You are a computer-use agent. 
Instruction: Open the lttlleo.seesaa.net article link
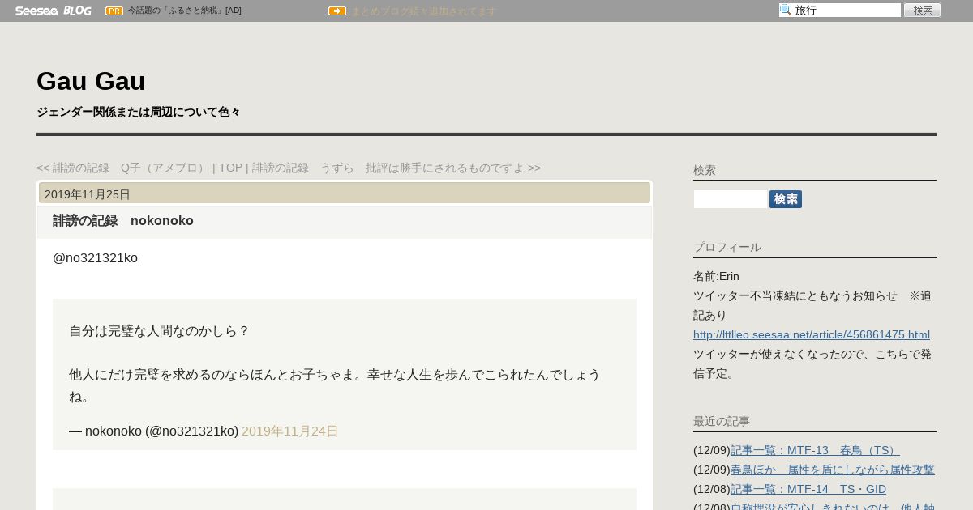coord(812,334)
